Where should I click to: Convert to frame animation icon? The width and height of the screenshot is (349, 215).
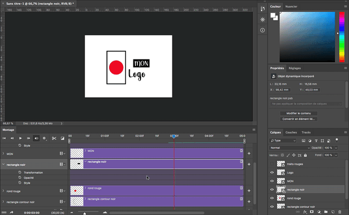[4, 212]
